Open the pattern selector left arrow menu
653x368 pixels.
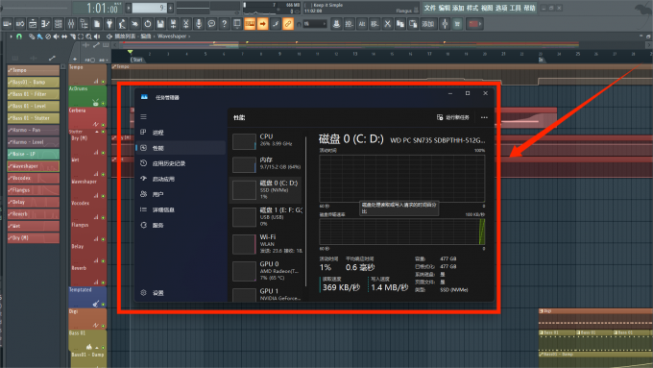(x=129, y=8)
